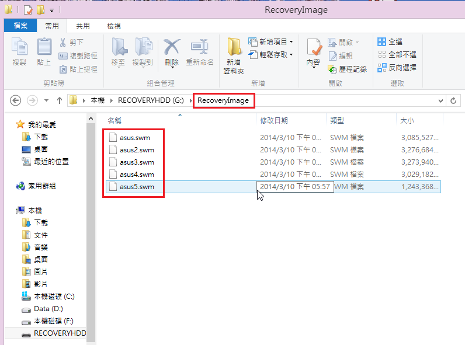The height and width of the screenshot is (345, 465).
Task: Open Data (D:) drive in navigation pane
Action: click(x=48, y=309)
